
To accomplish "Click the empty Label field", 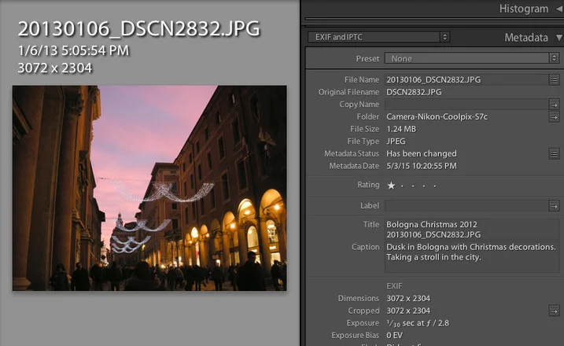I will coord(466,206).
